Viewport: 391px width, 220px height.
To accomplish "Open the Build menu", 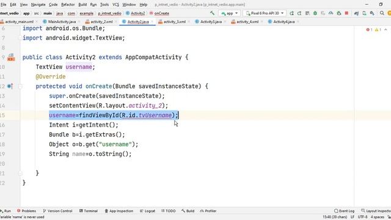I will coord(82,4).
